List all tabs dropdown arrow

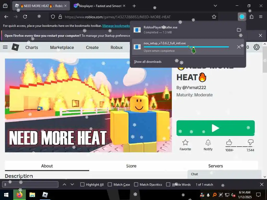point(215,6)
